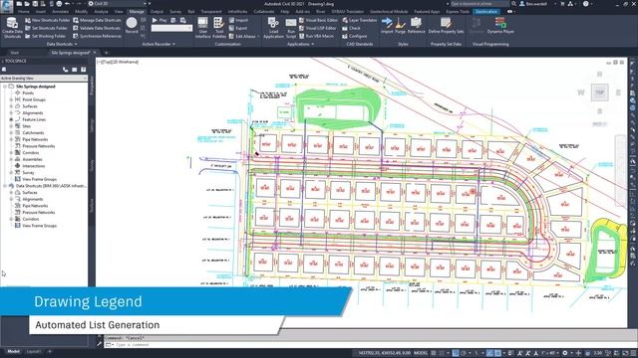The image size is (638, 358).
Task: Click the Plot icon in quick access toolbar
Action: [59, 4]
